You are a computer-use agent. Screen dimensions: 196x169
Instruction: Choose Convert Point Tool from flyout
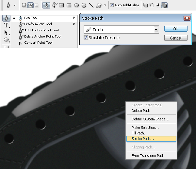[44, 43]
